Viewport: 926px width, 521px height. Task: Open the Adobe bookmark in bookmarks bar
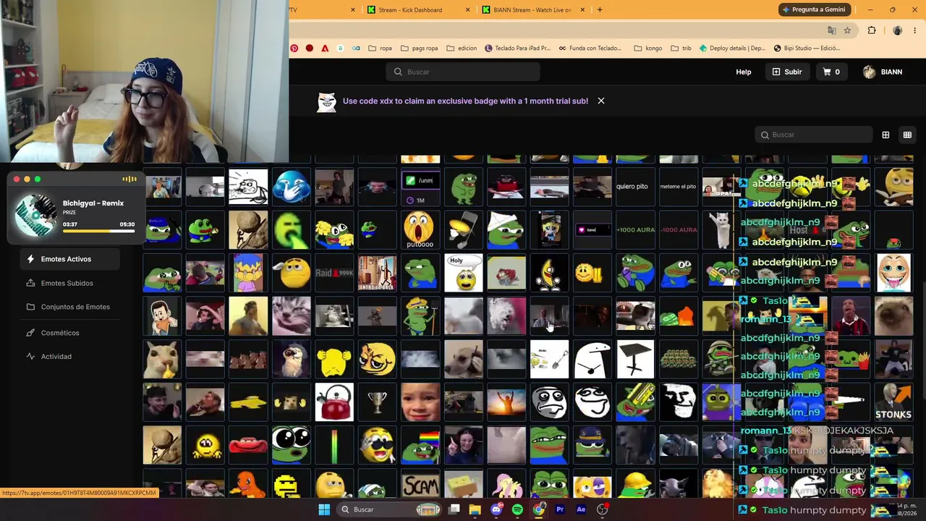(x=325, y=48)
